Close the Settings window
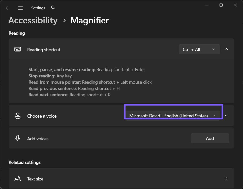This screenshot has height=189, width=243. (x=235, y=5)
